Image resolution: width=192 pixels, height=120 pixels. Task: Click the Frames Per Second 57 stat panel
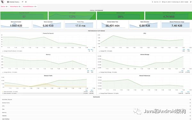[x=24, y=16]
